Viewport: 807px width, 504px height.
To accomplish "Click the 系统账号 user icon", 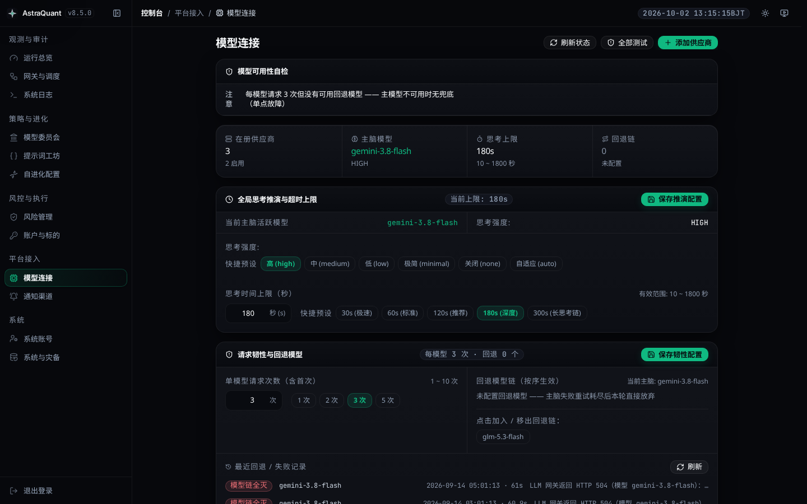I will point(14,339).
